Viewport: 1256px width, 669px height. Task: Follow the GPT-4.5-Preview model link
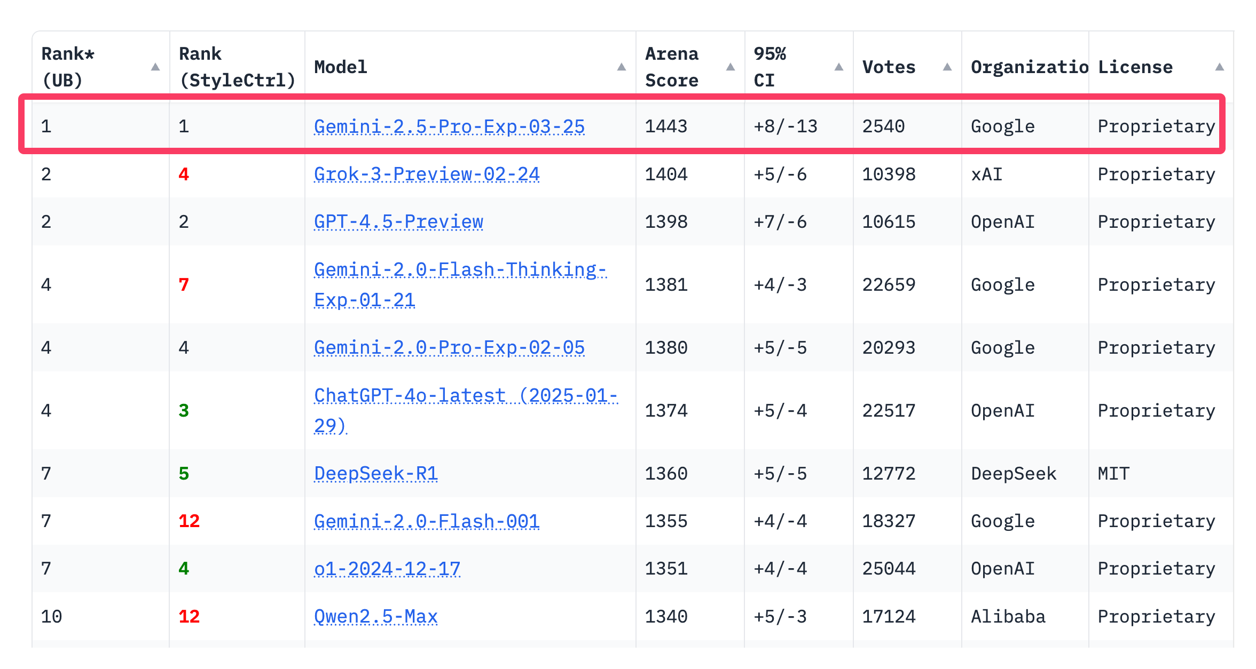click(x=398, y=221)
